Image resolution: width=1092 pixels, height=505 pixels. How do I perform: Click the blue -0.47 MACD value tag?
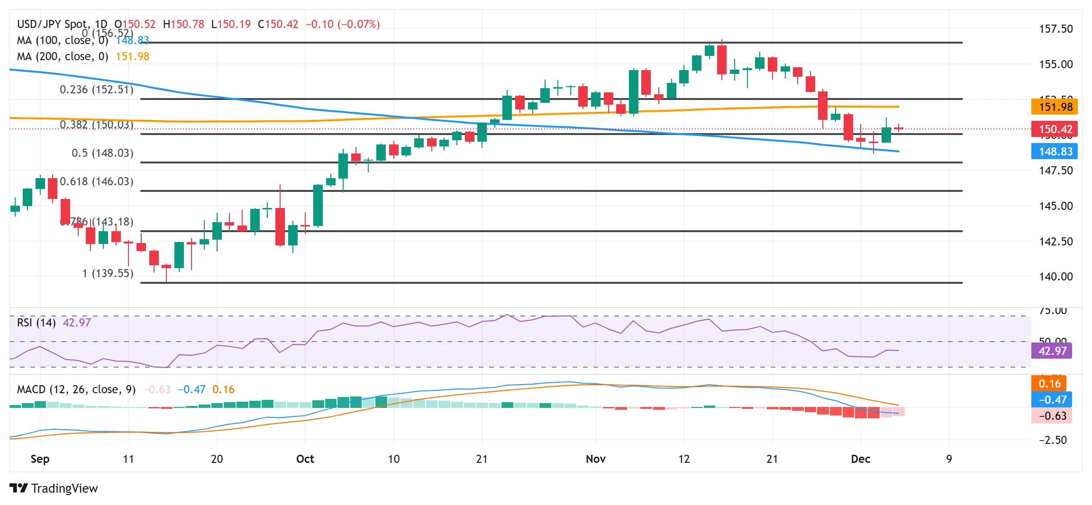(x=1052, y=400)
